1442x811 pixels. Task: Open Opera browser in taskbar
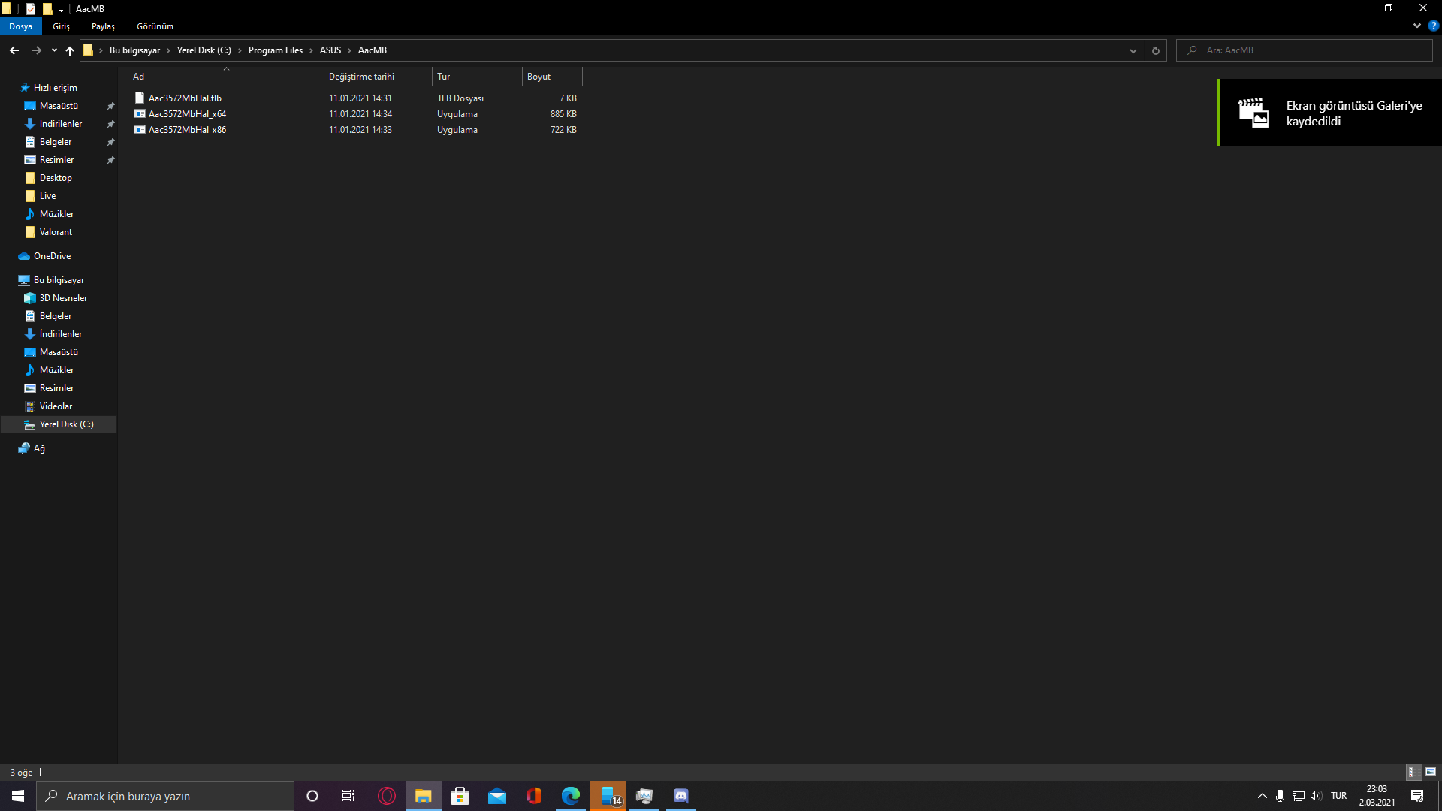(x=387, y=796)
